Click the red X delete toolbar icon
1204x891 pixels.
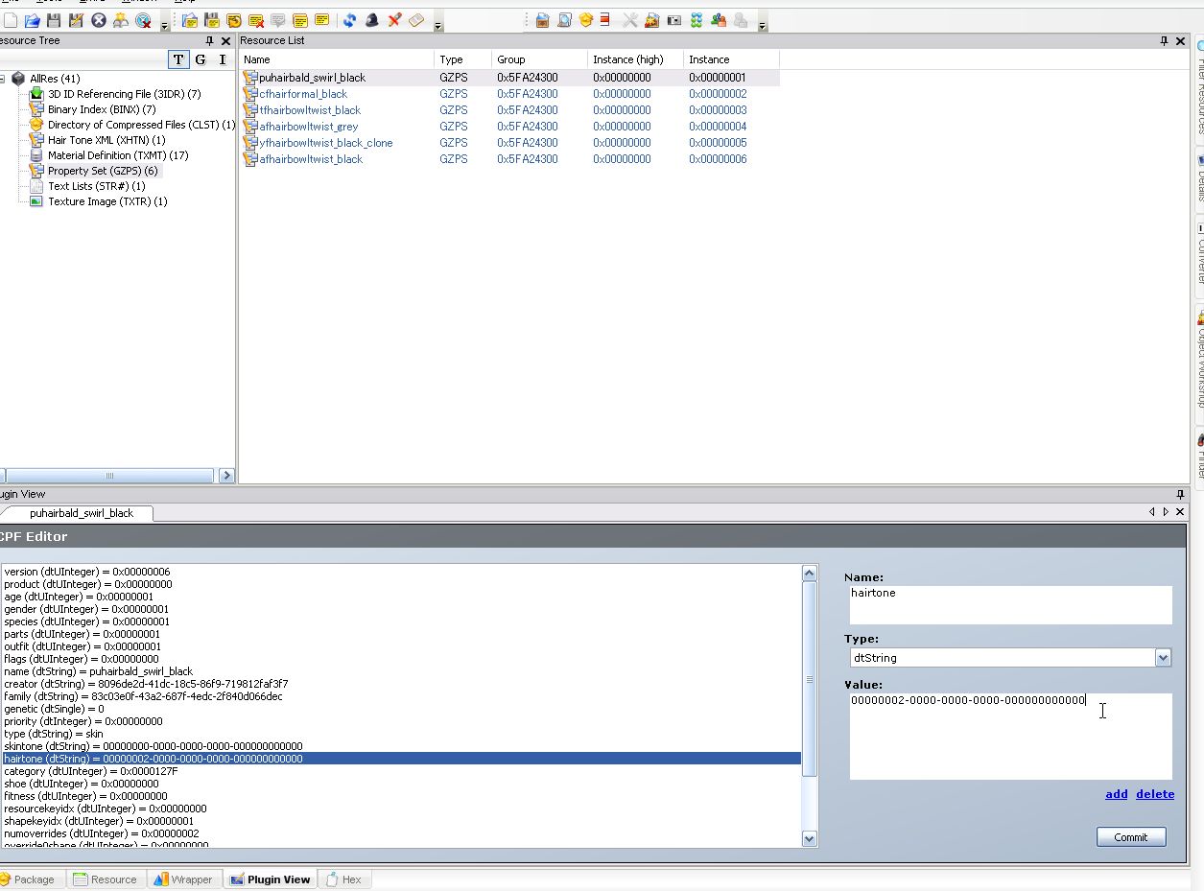394,20
